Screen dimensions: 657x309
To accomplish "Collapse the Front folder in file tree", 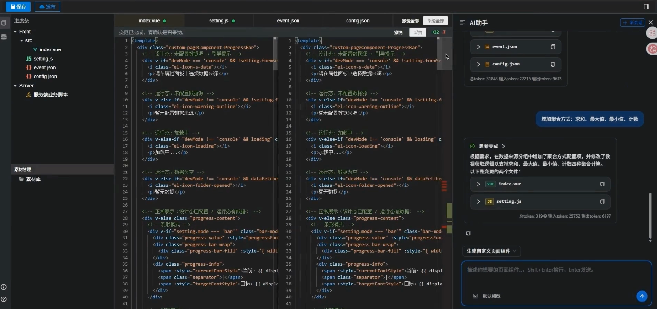I will [15, 32].
